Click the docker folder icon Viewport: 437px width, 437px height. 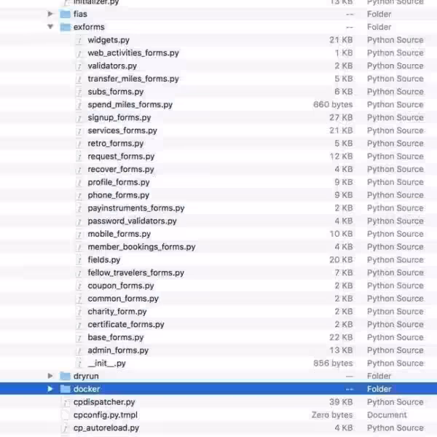click(x=65, y=389)
